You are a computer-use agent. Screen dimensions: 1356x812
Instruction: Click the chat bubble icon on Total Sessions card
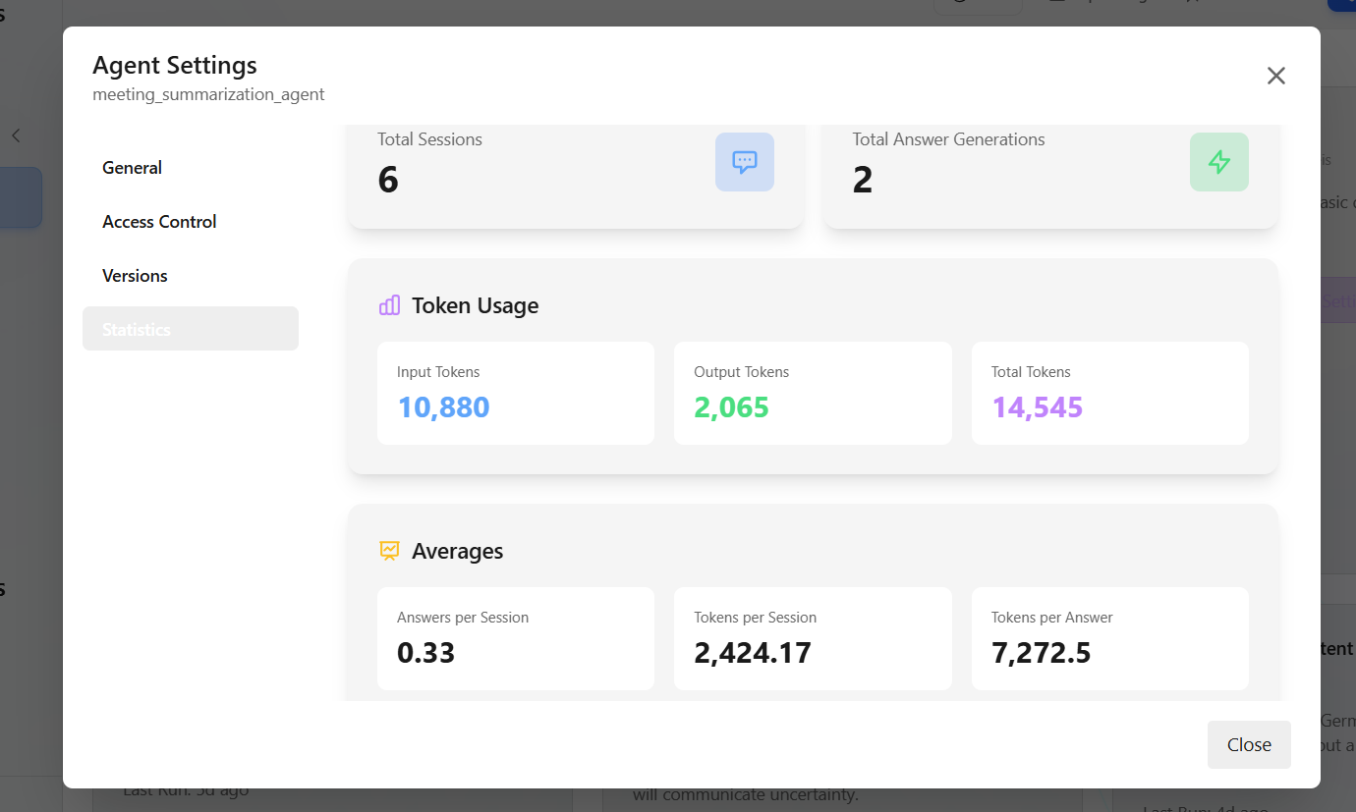(744, 161)
